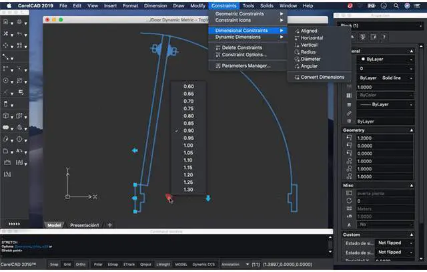427x272 pixels.
Task: Click the 3D box solid tool icon
Action: (x=5, y=116)
